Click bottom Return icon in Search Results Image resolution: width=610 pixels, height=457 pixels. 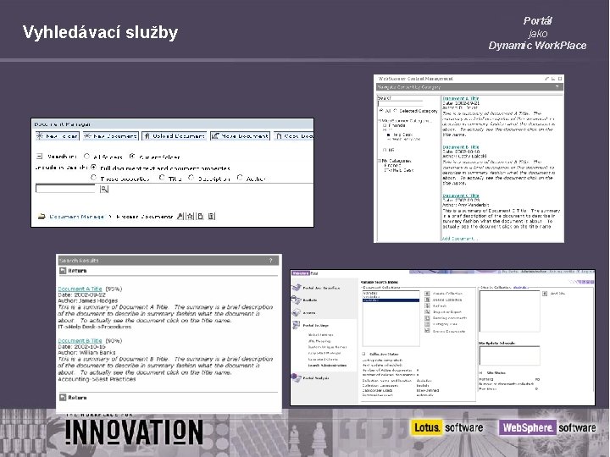pyautogui.click(x=63, y=397)
